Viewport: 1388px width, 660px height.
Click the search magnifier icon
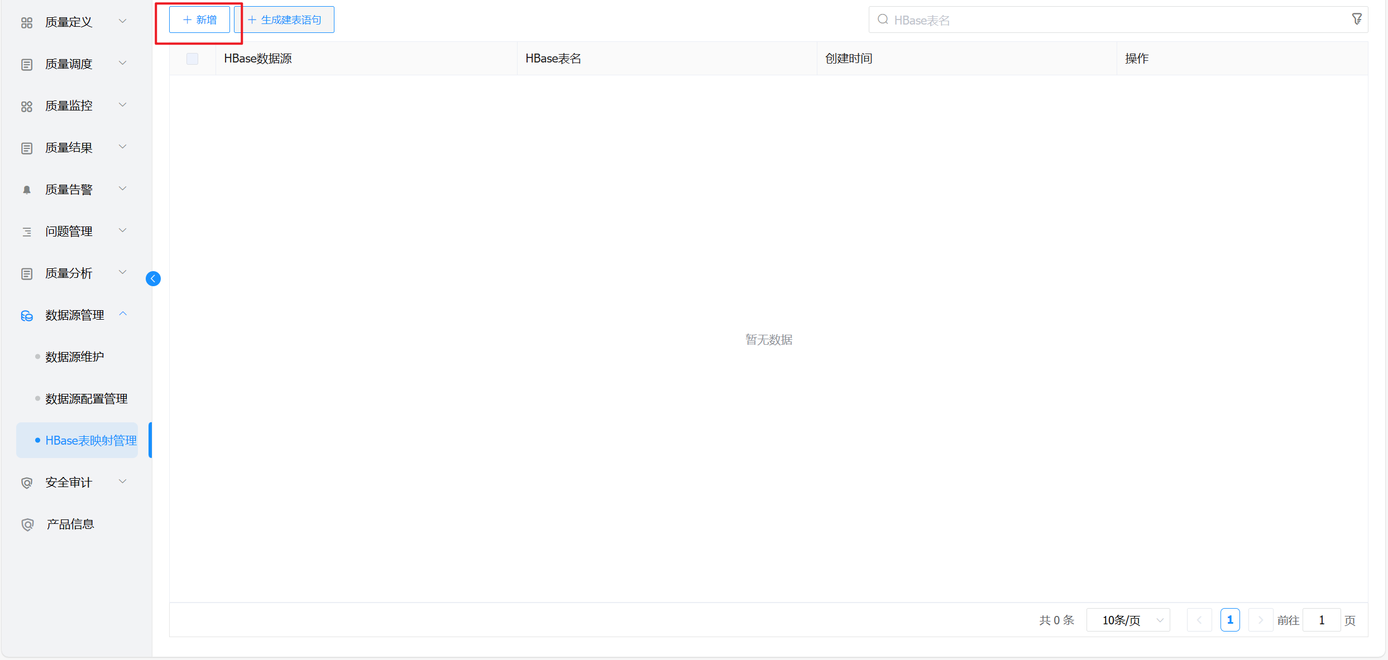click(883, 20)
